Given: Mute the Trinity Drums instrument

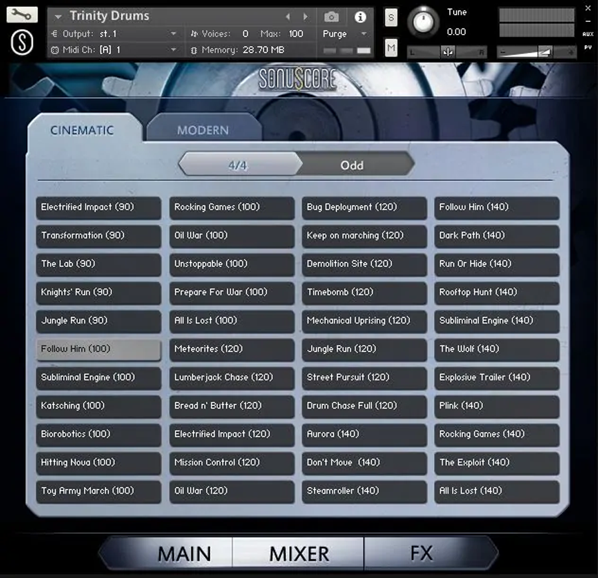Looking at the screenshot, I should coord(391,48).
